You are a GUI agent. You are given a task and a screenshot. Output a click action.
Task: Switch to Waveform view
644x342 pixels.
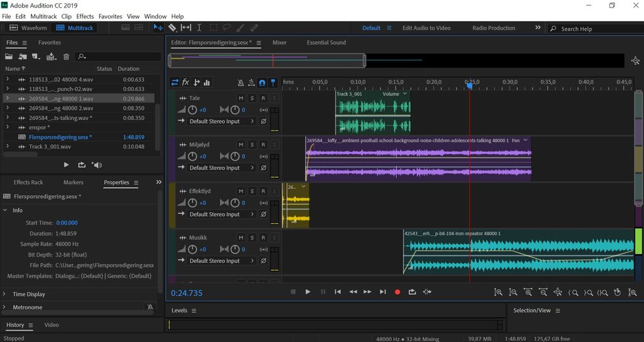pyautogui.click(x=28, y=28)
